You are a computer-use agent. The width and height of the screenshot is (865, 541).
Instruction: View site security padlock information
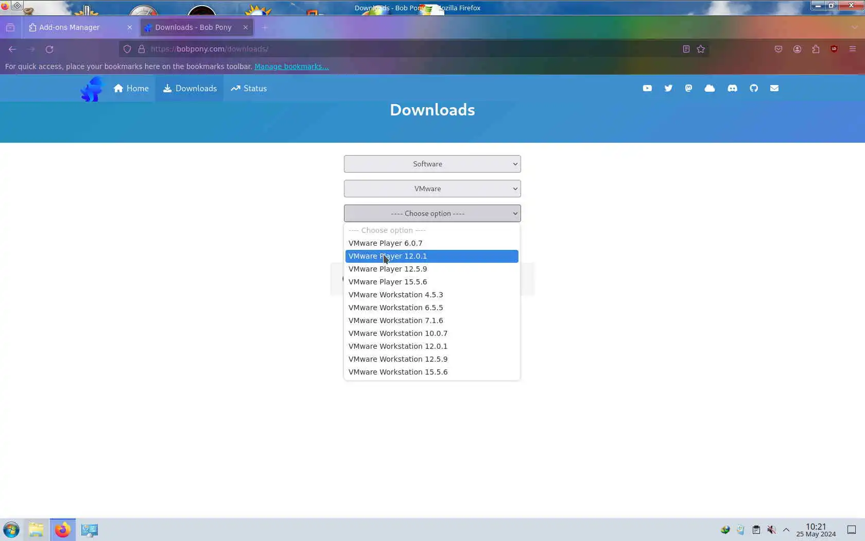pyautogui.click(x=142, y=49)
